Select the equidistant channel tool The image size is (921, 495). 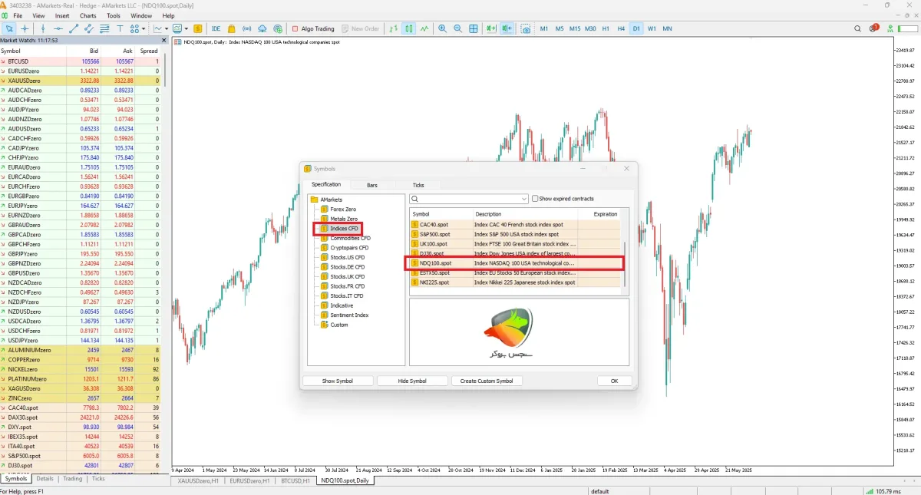(90, 28)
